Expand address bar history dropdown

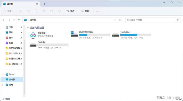(115, 20)
